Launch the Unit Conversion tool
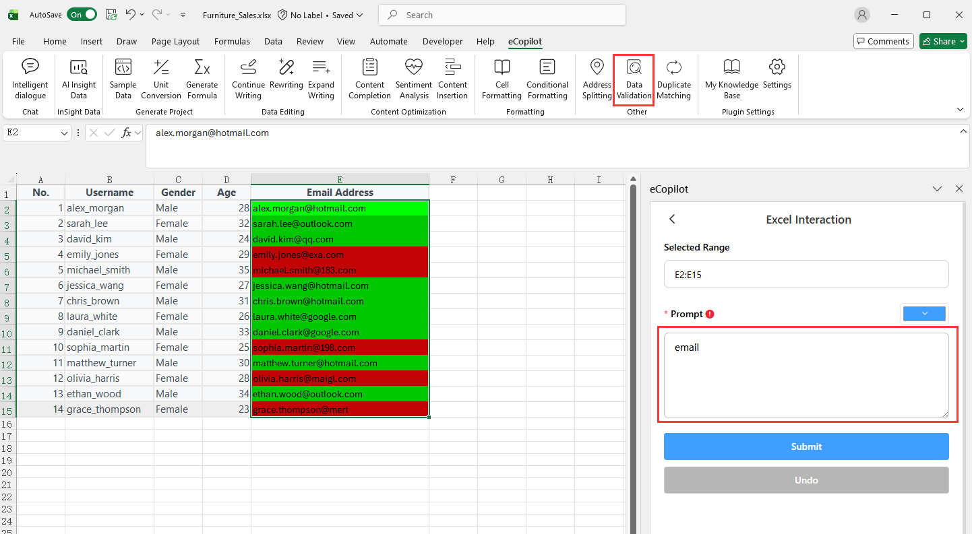 (160, 79)
